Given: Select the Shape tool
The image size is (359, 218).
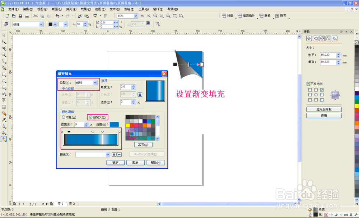Looking at the screenshot, I should (4, 41).
